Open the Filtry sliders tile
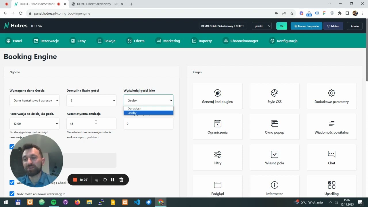Image resolution: width=368 pixels, height=207 pixels. (x=217, y=157)
